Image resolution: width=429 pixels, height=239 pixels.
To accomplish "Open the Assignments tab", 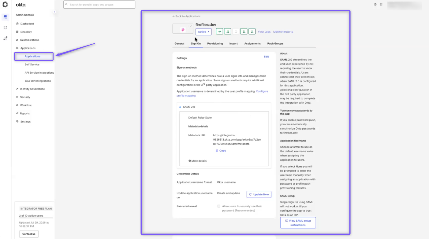I will coord(252,44).
